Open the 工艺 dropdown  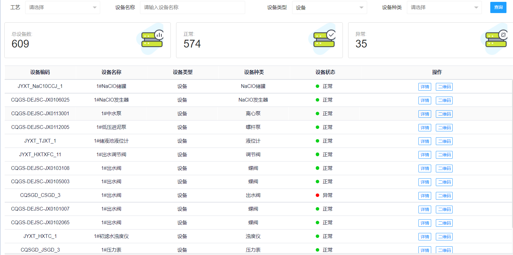63,7
